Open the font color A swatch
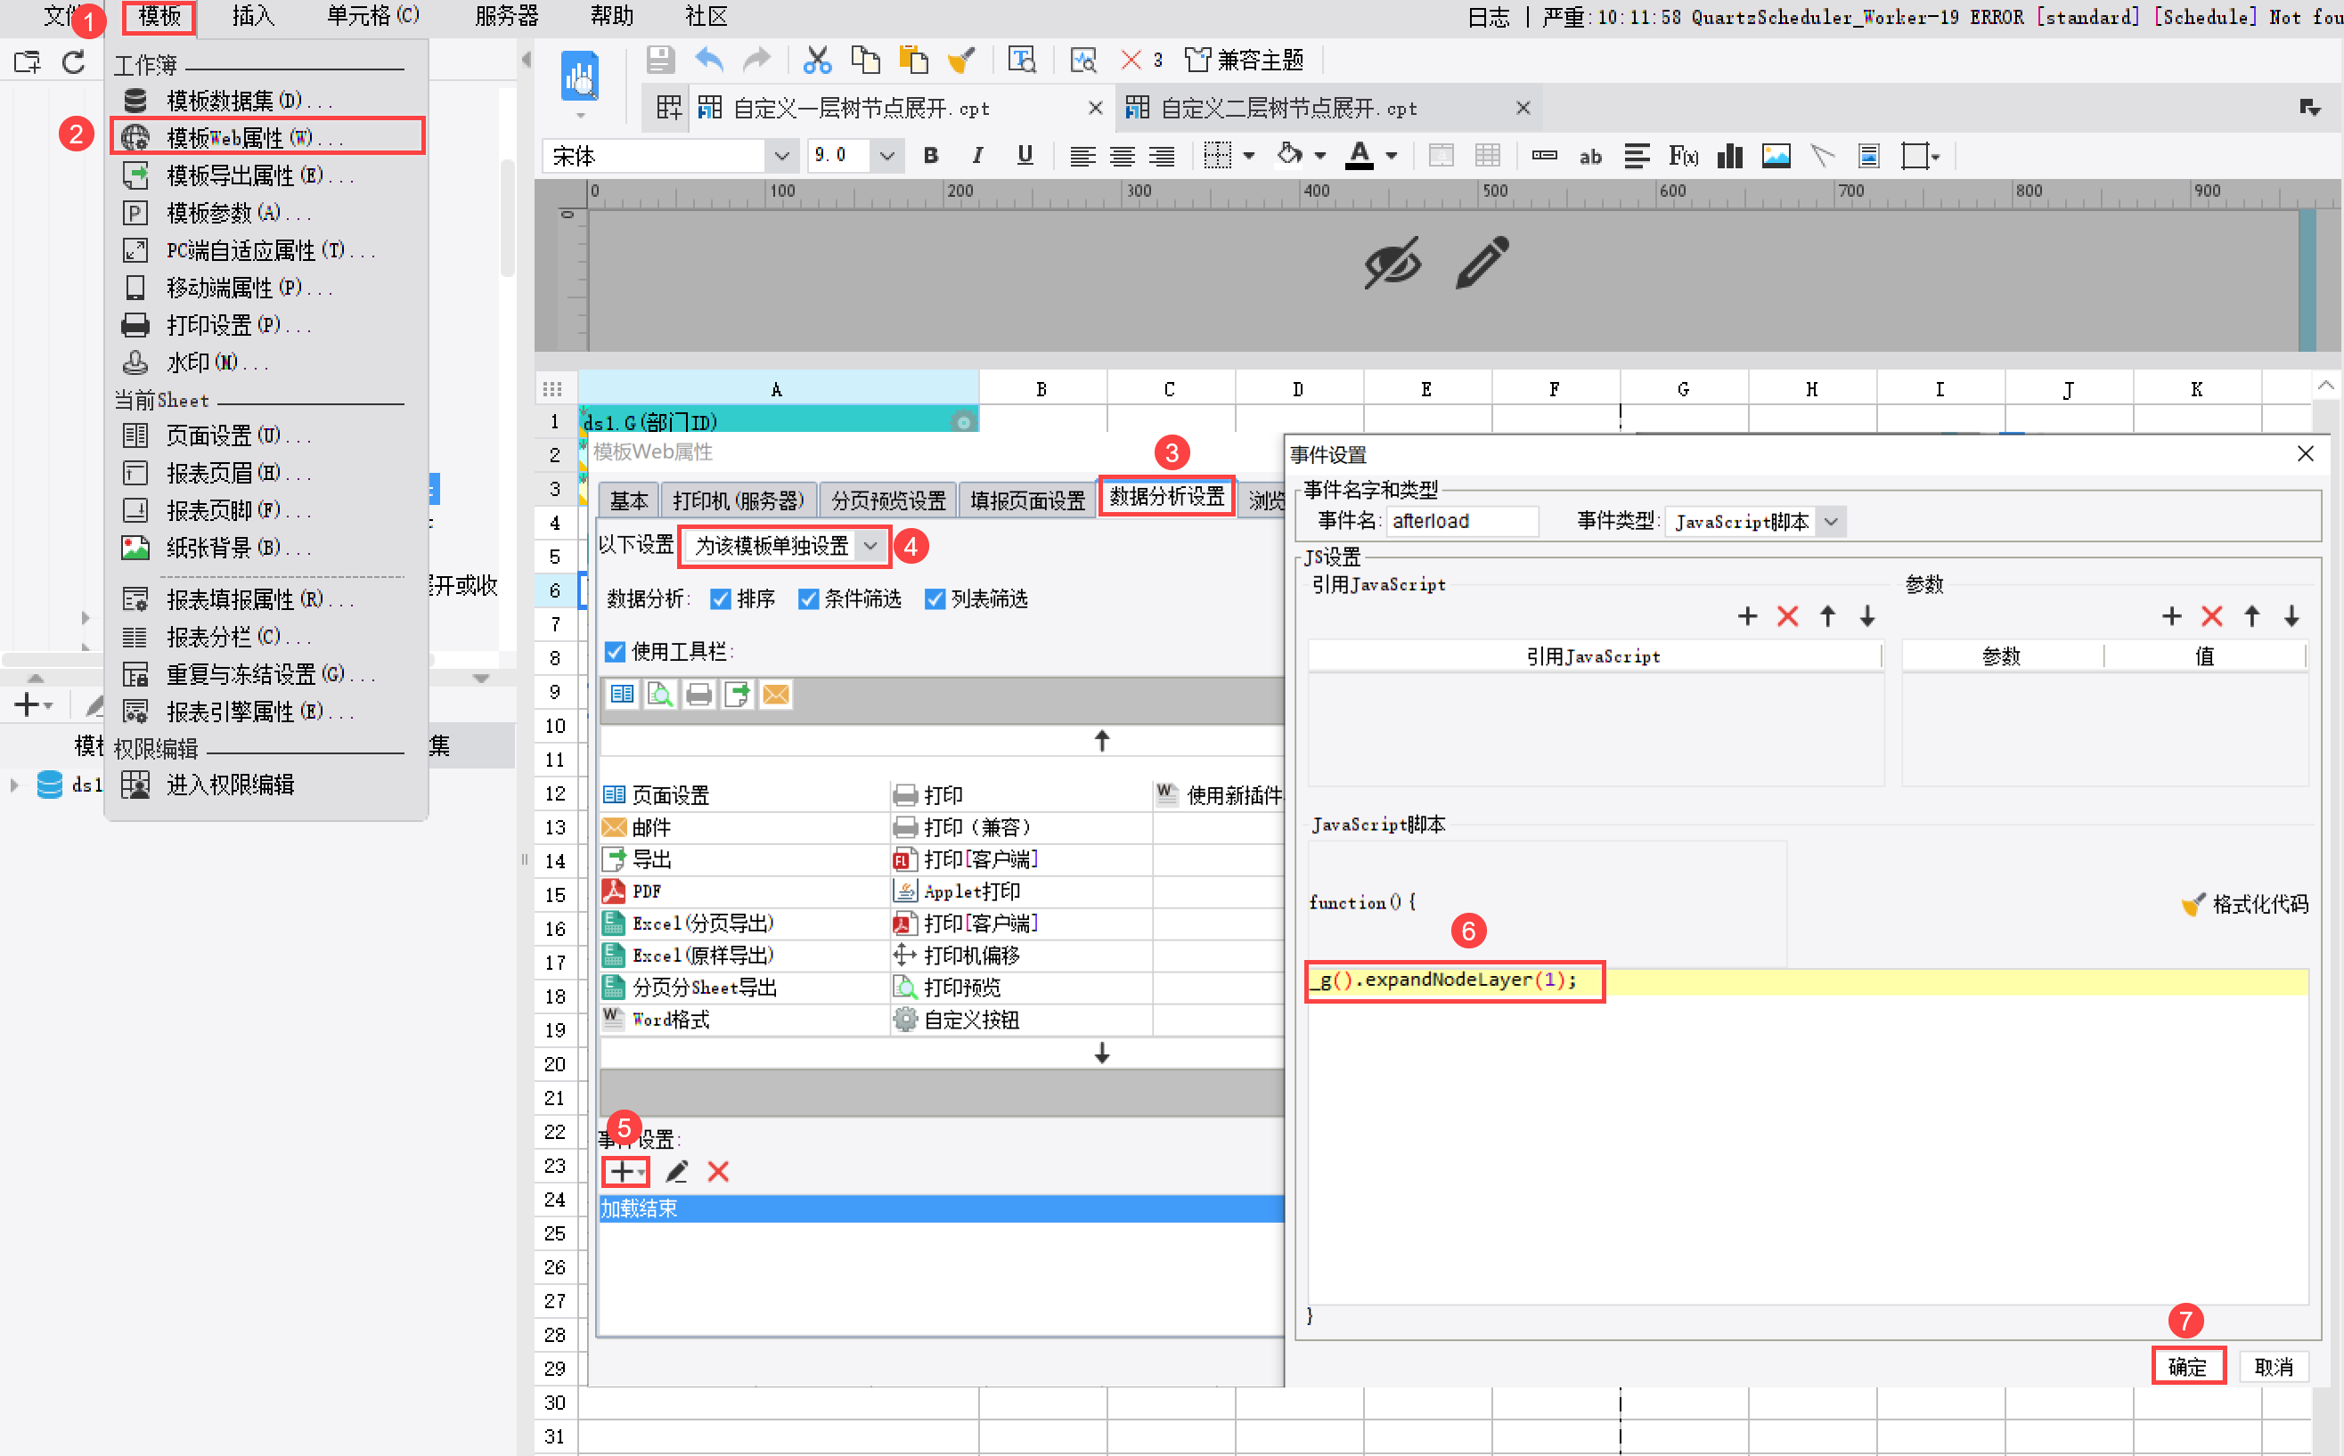The image size is (2344, 1456). click(x=1360, y=155)
